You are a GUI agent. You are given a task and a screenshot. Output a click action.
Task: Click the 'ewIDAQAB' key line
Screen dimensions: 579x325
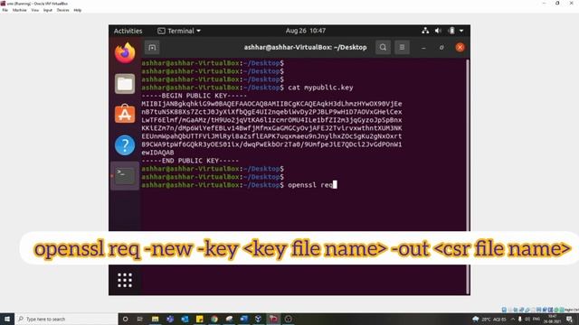[157, 153]
